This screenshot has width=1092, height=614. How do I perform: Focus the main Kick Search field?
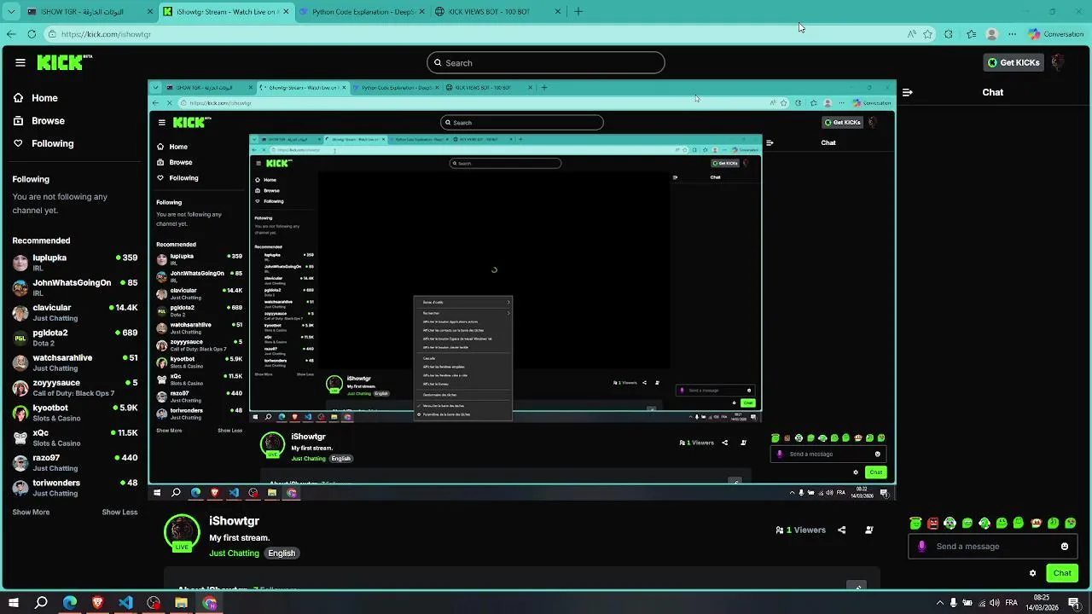546,62
